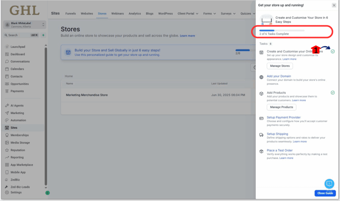Click the Add Products completed checkmark
Viewport: 340px width, 201px height.
pyautogui.click(x=333, y=93)
